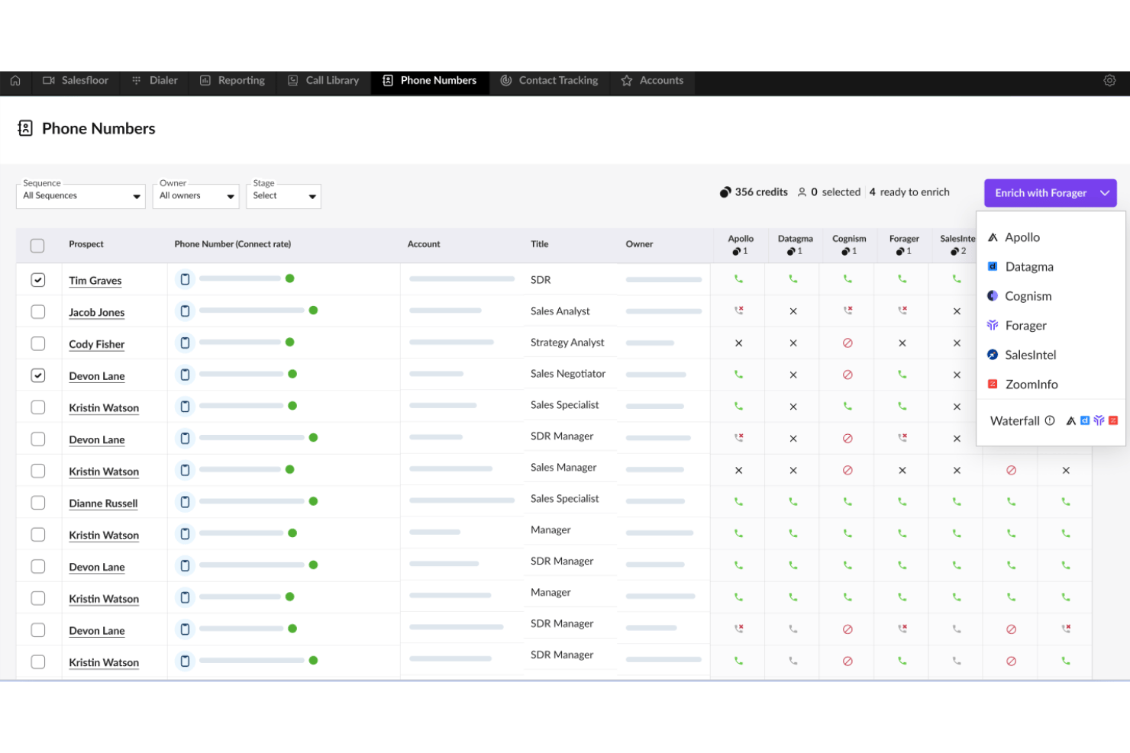
Task: Click Enrich with Forager button
Action: [x=1040, y=193]
